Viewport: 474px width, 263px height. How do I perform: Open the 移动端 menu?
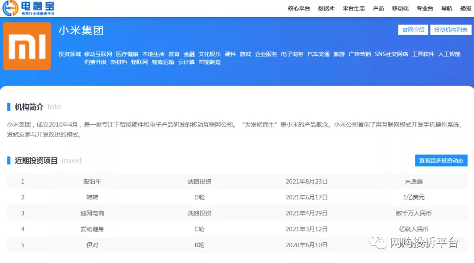coord(400,8)
